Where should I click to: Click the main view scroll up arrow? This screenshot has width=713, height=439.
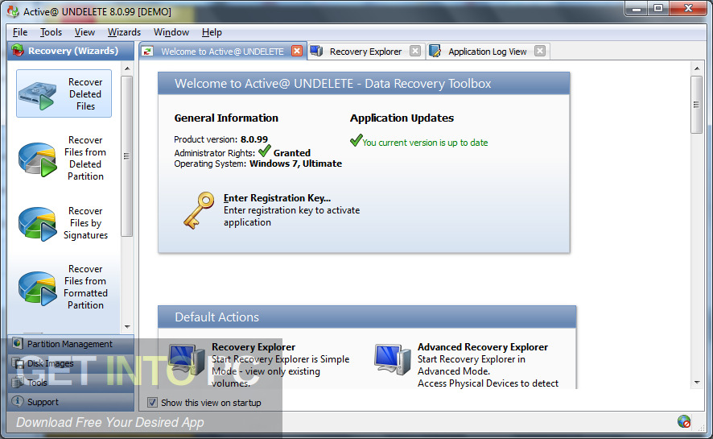coord(697,68)
